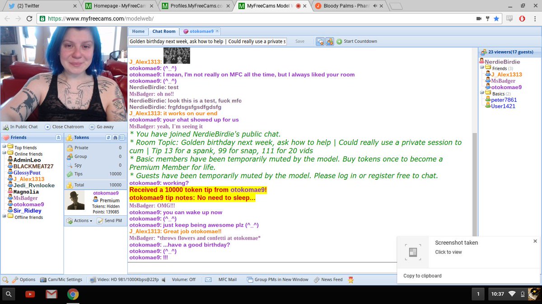Click the magnifier search icon in status bar
Screen dimensions: 542x304
click(5, 280)
